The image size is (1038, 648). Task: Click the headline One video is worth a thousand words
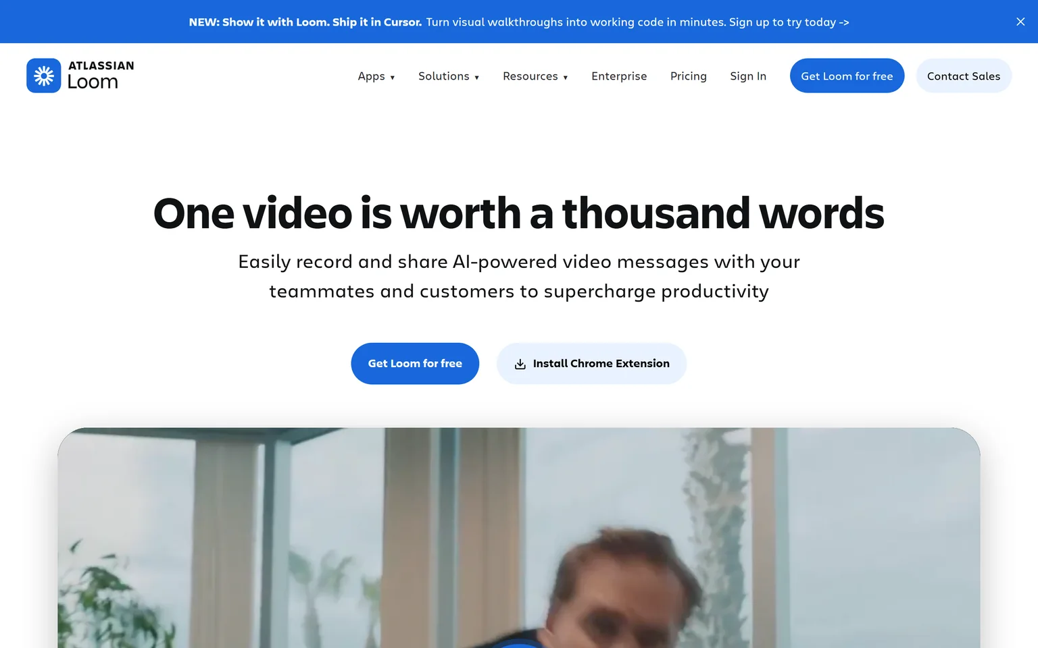click(519, 213)
